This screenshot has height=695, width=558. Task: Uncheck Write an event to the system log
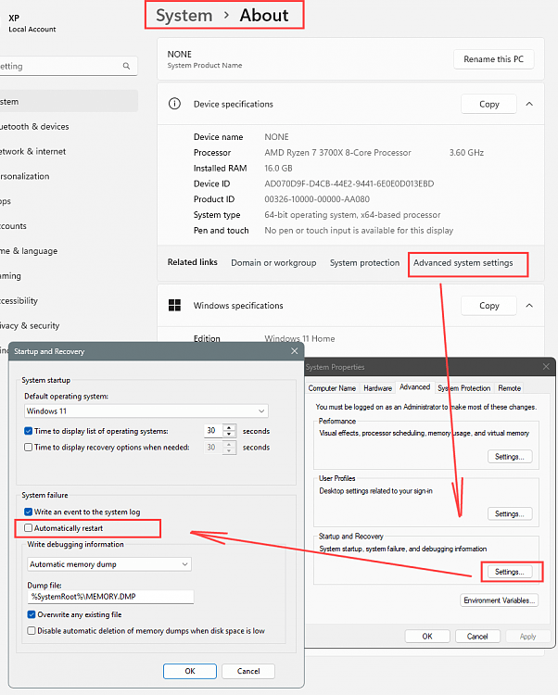coord(29,512)
